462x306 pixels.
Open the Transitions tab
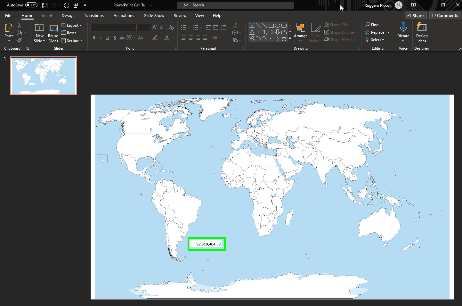point(94,15)
